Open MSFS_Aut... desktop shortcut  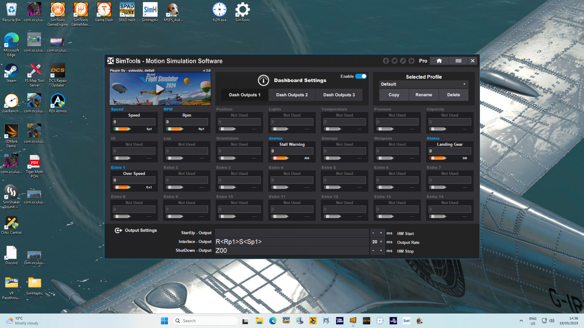[173, 12]
